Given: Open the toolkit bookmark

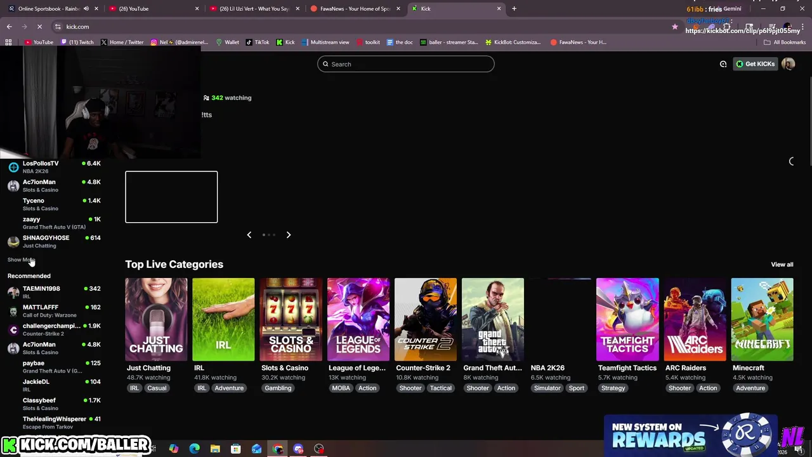Looking at the screenshot, I should click(369, 43).
